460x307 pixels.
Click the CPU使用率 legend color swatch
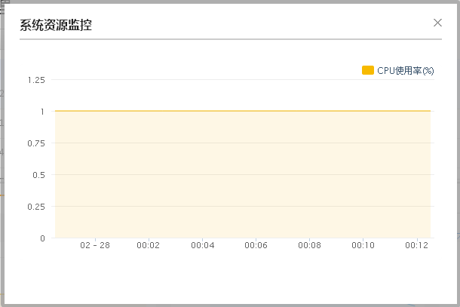(368, 70)
